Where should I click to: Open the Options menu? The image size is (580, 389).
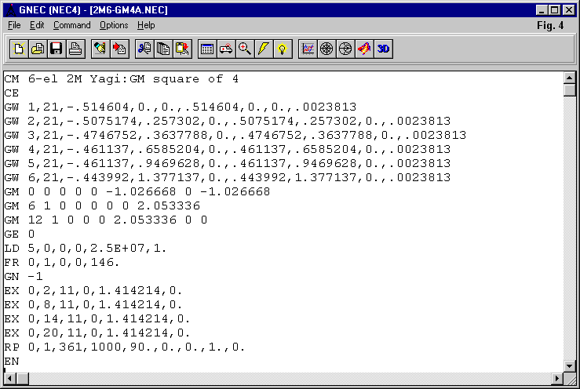114,25
